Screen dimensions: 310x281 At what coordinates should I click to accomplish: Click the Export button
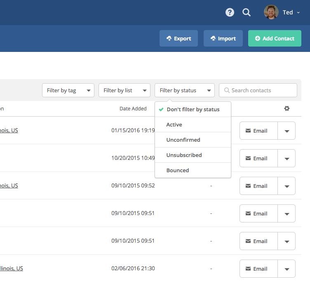(x=178, y=38)
